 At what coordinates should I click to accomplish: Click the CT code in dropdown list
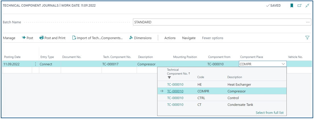pyautogui.click(x=199, y=105)
